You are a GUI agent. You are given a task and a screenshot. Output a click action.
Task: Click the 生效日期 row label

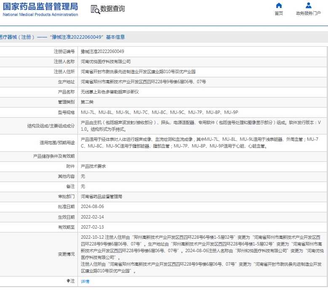66,217
